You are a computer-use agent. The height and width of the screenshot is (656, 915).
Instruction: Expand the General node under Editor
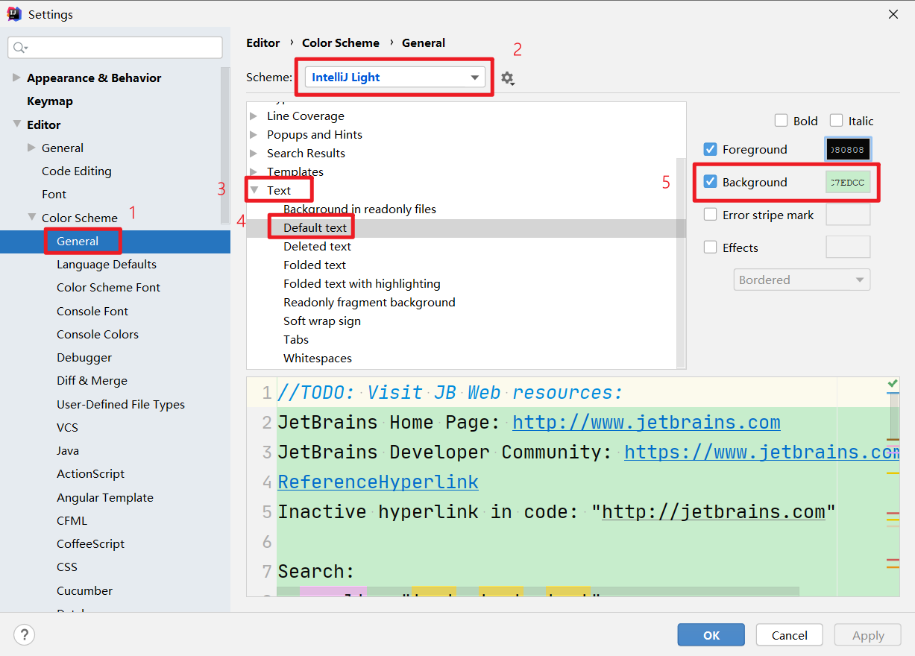coord(32,148)
